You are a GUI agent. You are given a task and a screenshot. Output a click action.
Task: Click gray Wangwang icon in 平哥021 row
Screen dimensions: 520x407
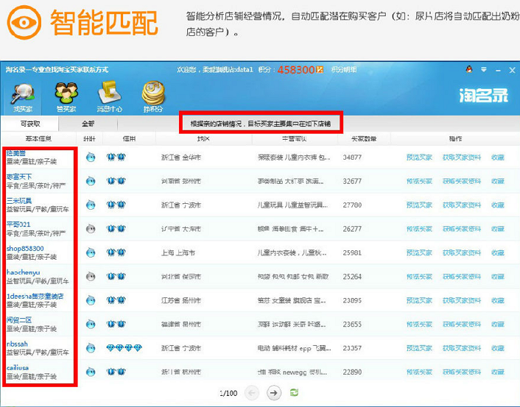point(91,229)
